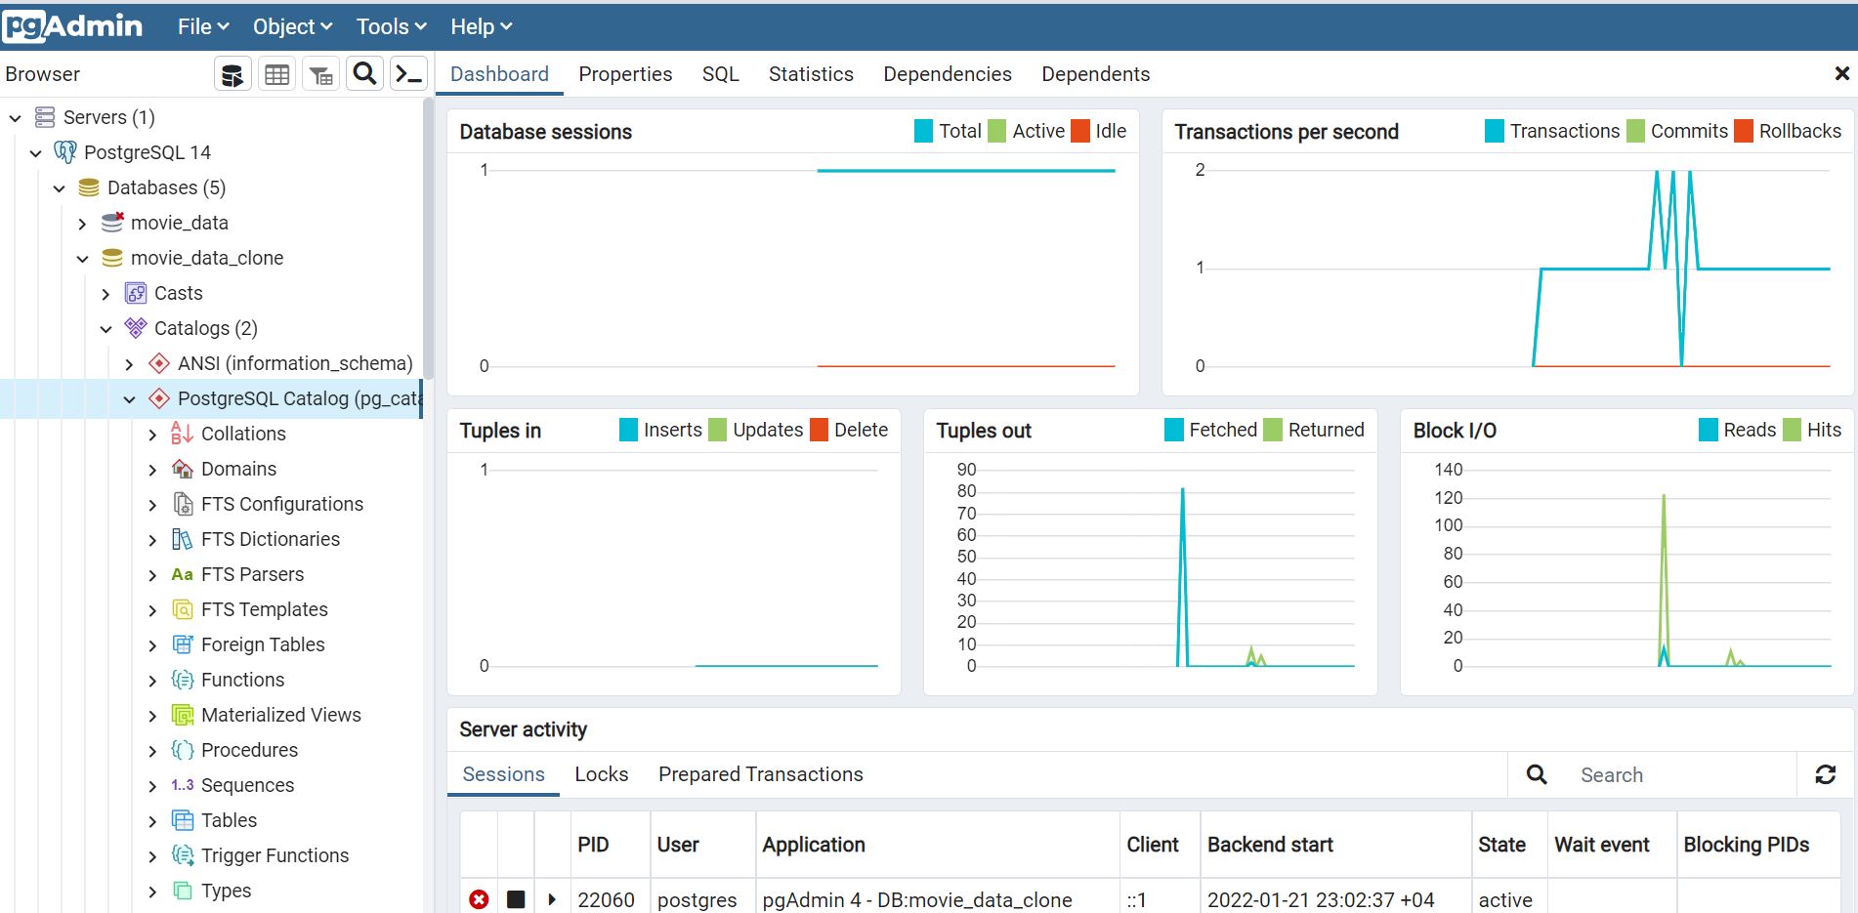1858x913 pixels.
Task: Cancel active query with black square icon
Action: pyautogui.click(x=516, y=899)
